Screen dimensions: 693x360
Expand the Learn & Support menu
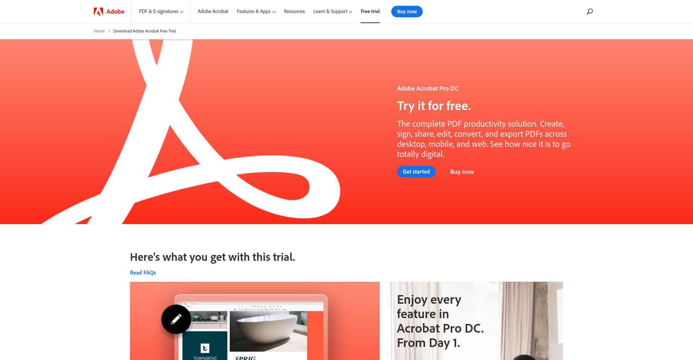click(x=333, y=12)
